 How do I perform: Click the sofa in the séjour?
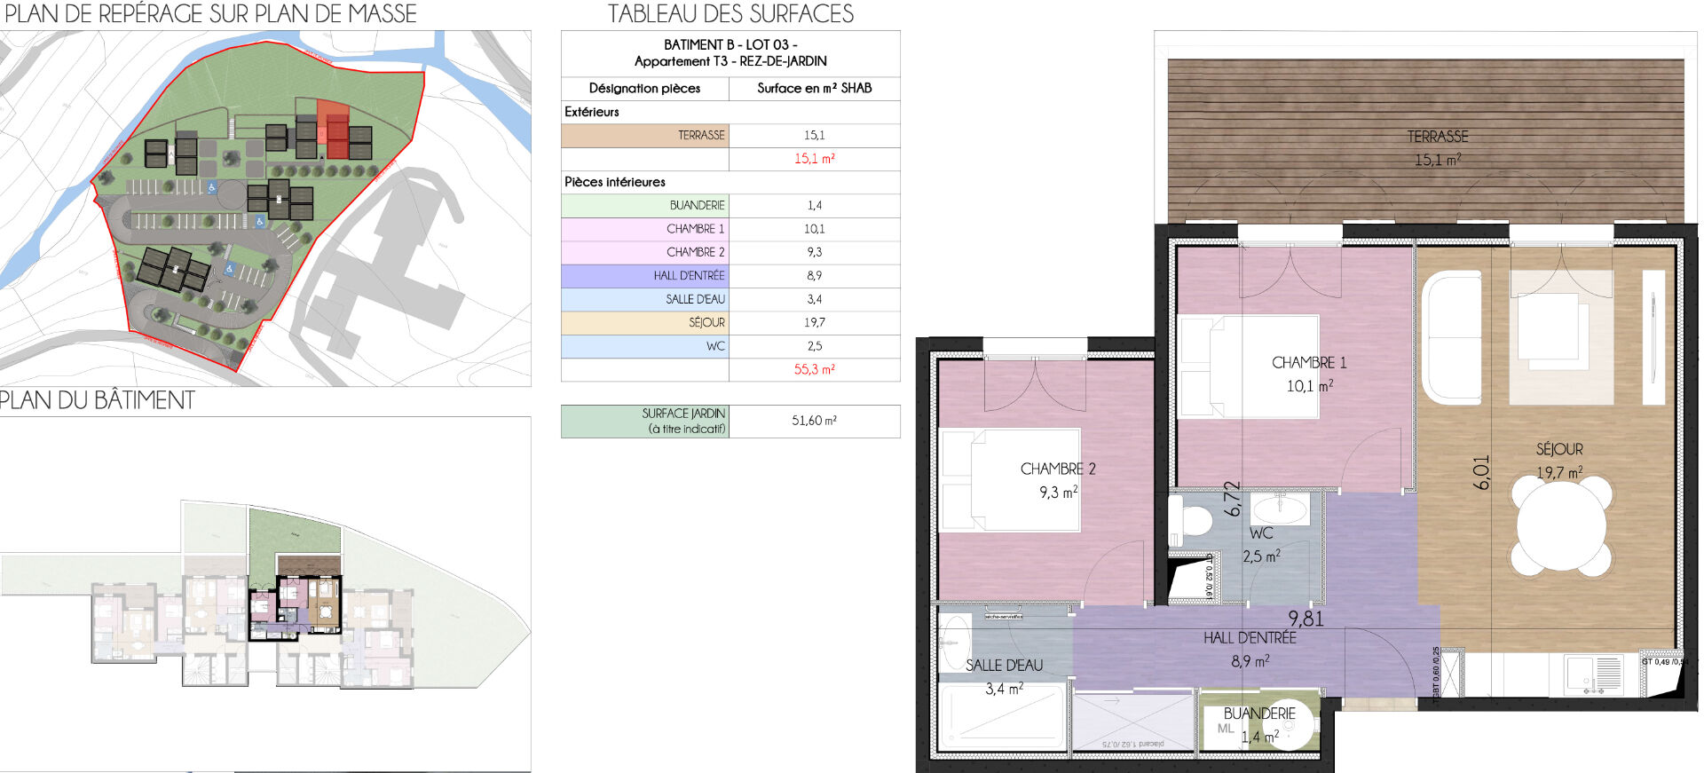(x=1452, y=338)
